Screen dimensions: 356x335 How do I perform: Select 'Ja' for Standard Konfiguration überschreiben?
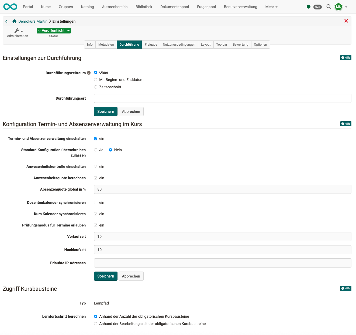click(96, 150)
